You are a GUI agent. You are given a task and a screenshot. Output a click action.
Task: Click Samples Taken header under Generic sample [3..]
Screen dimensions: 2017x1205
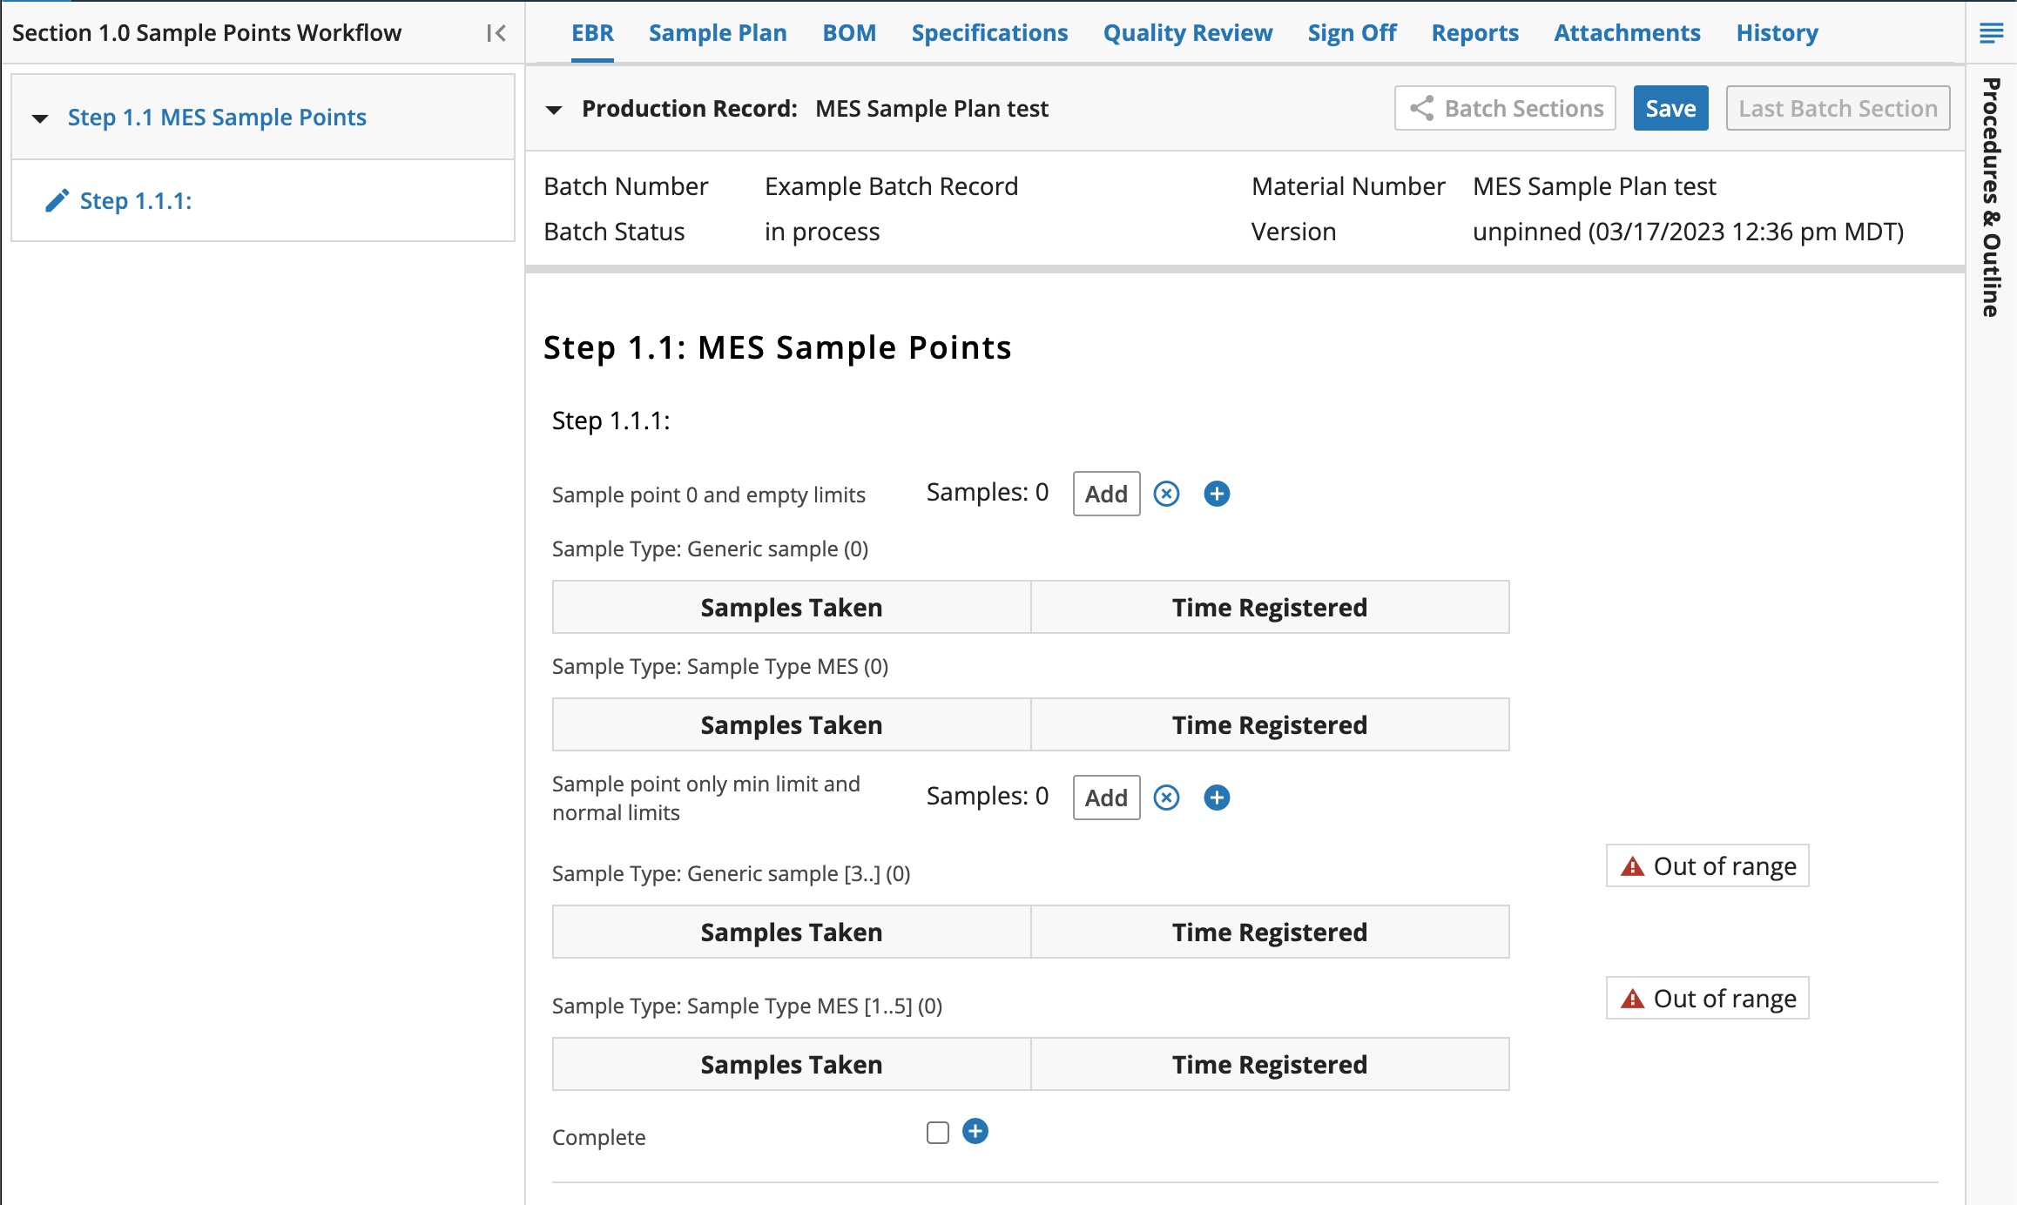pyautogui.click(x=792, y=932)
